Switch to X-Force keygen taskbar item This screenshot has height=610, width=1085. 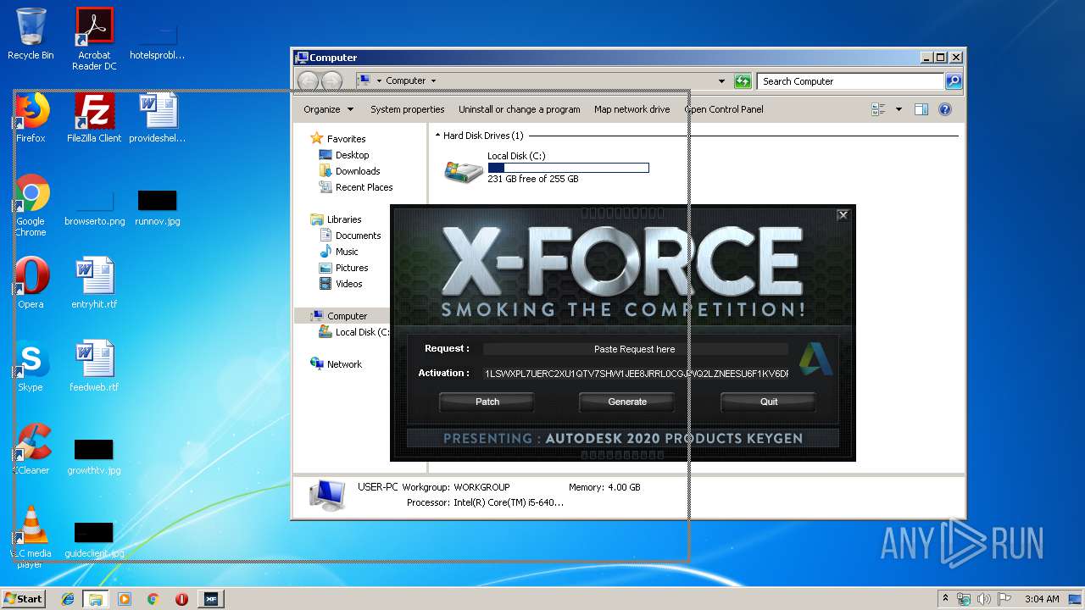click(x=210, y=599)
